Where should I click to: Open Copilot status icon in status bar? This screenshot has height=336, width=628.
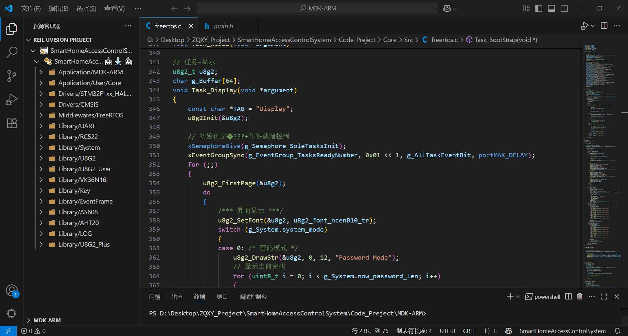[x=508, y=331]
